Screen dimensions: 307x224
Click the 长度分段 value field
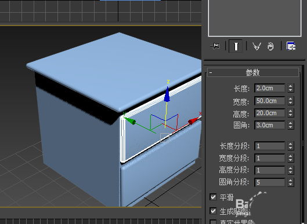(x=270, y=146)
